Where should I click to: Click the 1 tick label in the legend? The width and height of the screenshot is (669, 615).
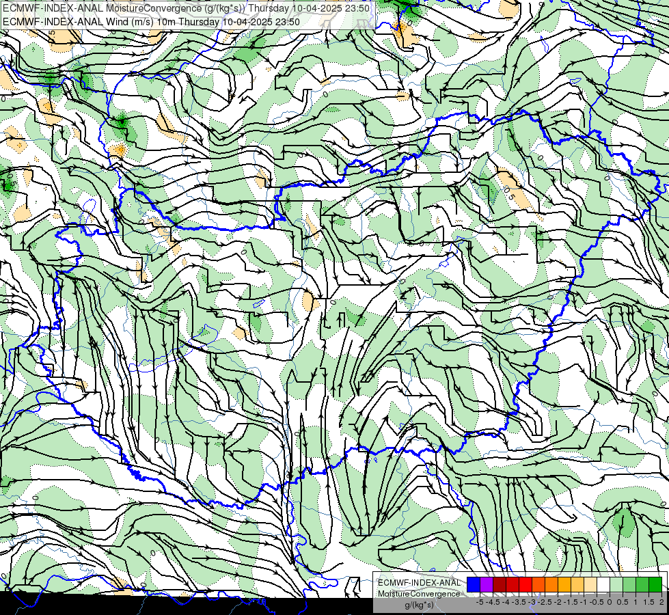click(636, 602)
